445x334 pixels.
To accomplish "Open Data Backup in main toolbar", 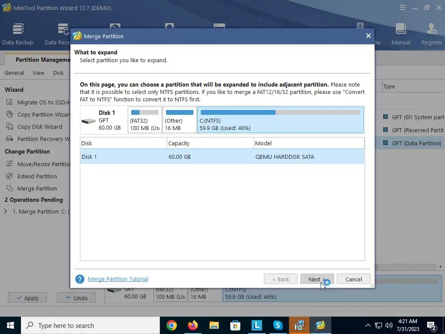I will 17,34.
